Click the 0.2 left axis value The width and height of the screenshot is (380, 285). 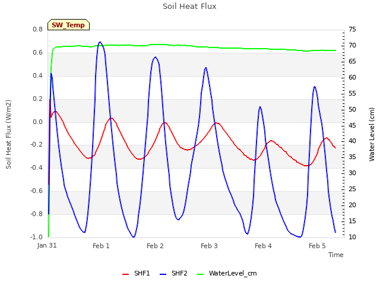(x=37, y=99)
